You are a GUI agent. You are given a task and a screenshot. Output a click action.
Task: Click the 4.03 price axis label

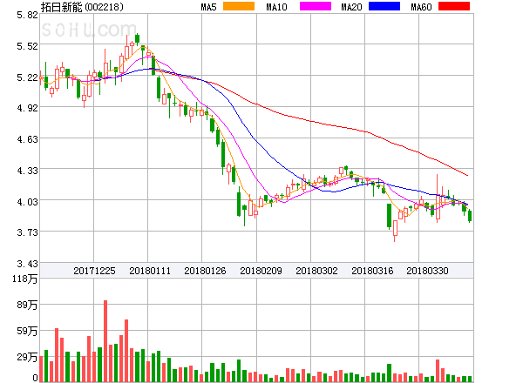click(27, 202)
